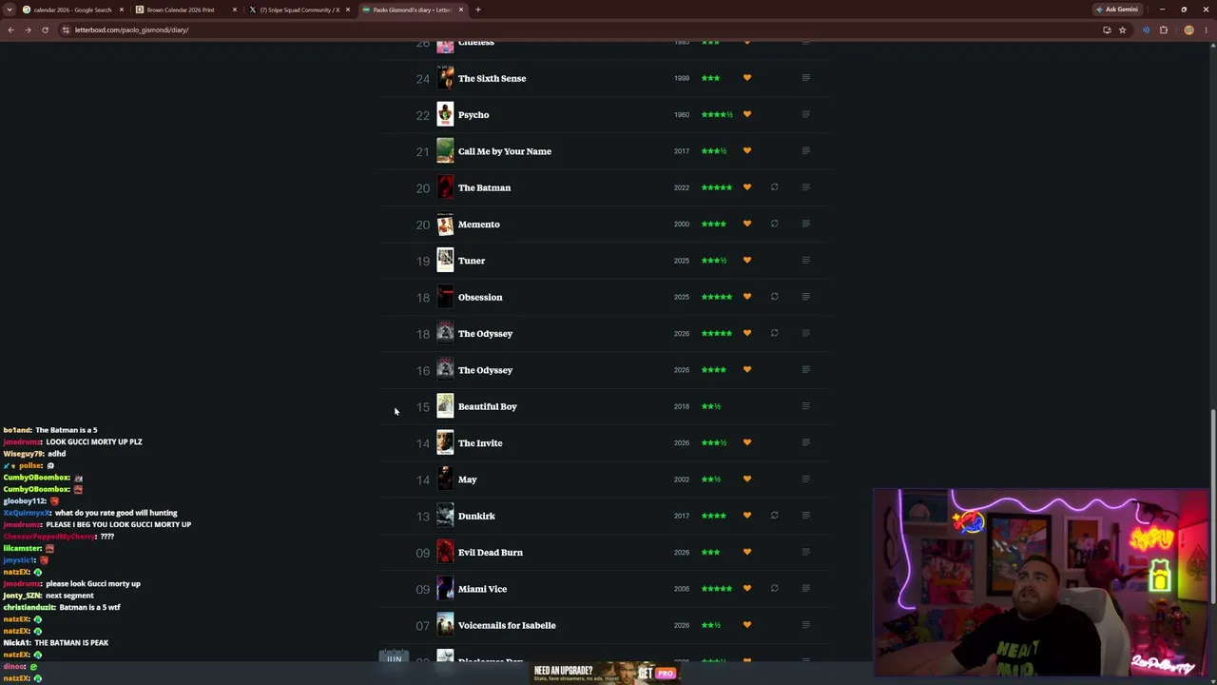Open The Odyssey entry dated 16
This screenshot has height=685, width=1217.
[485, 370]
